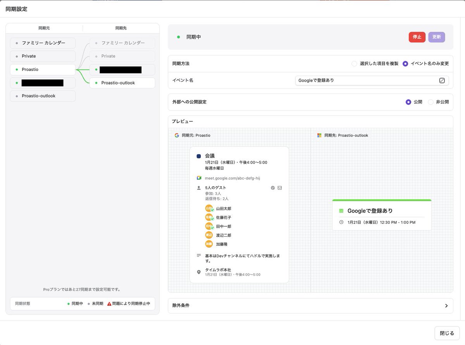The image size is (465, 345).
Task: Click the 1月21日（水曜日）12:30 PM - 1:00 PM text
Action: [x=381, y=223]
